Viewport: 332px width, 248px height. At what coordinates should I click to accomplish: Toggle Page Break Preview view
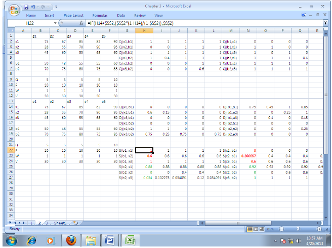262,229
